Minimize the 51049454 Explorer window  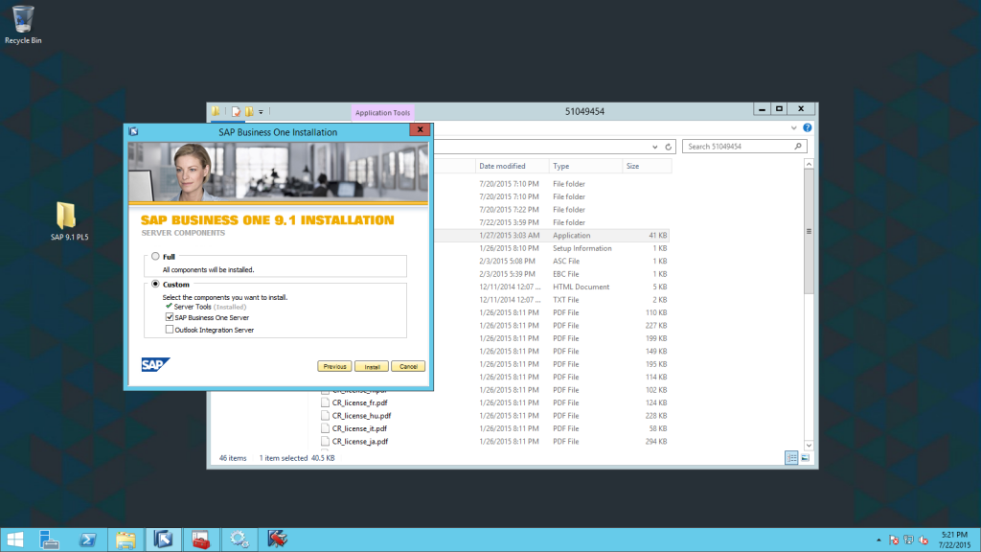762,109
